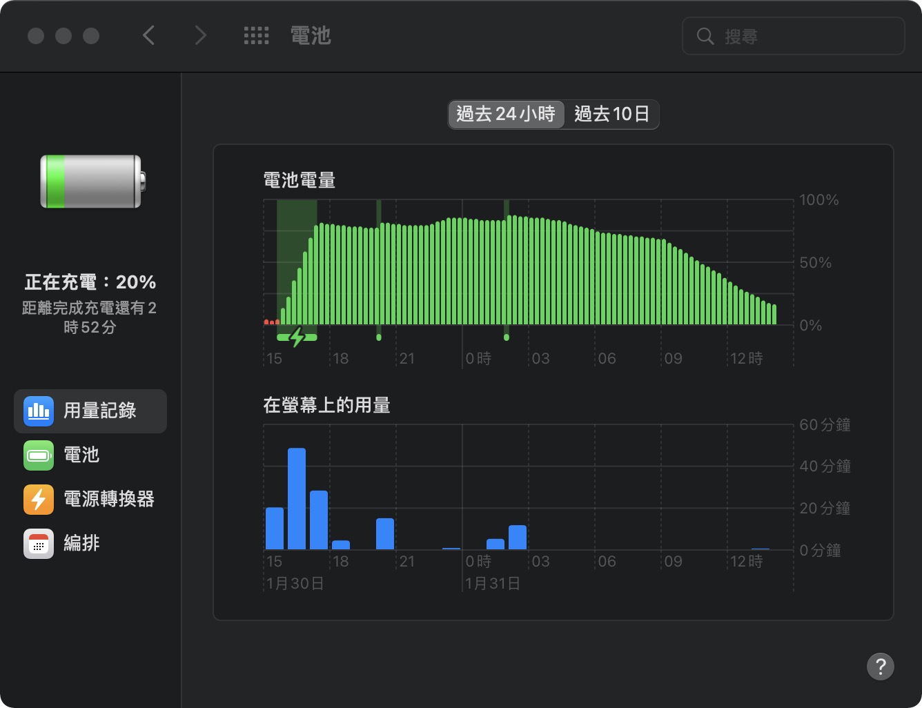This screenshot has height=708, width=922.
Task: Click the tallest blue screen usage bar
Action: pos(297,498)
